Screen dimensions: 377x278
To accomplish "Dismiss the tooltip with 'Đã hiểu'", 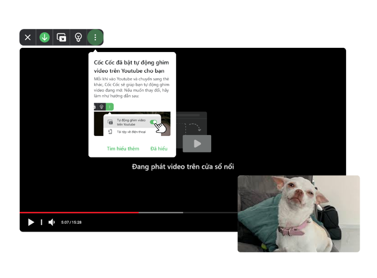I will pyautogui.click(x=158, y=148).
